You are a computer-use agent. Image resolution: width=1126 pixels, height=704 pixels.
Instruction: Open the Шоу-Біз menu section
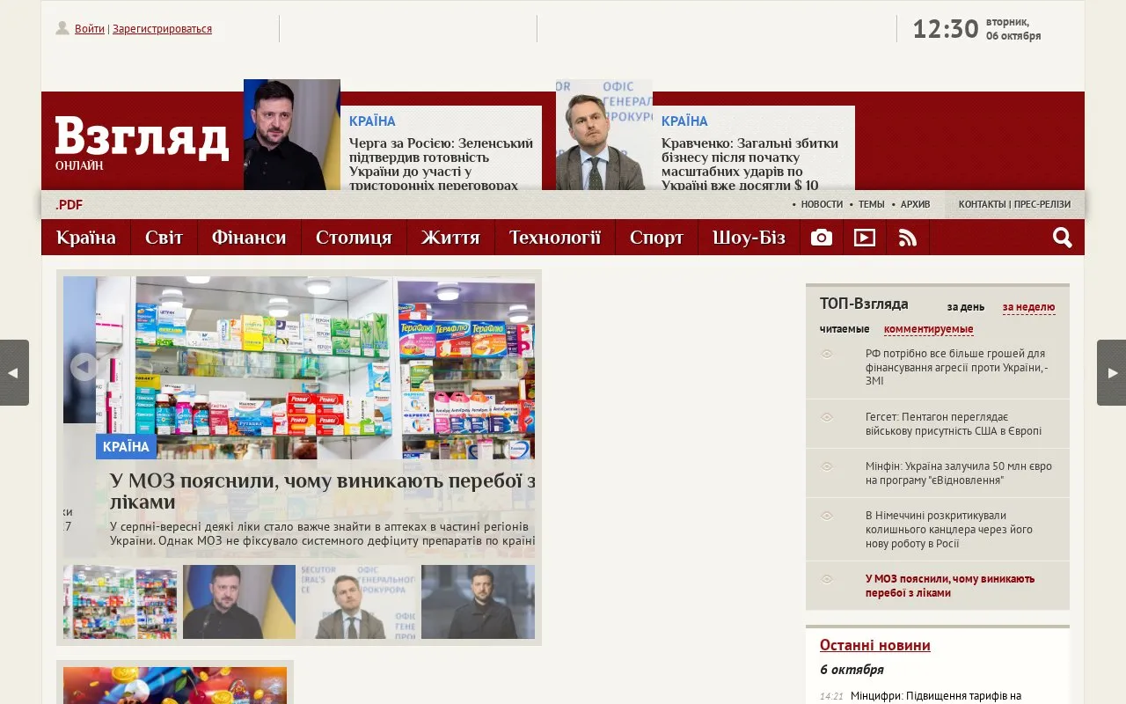749,238
